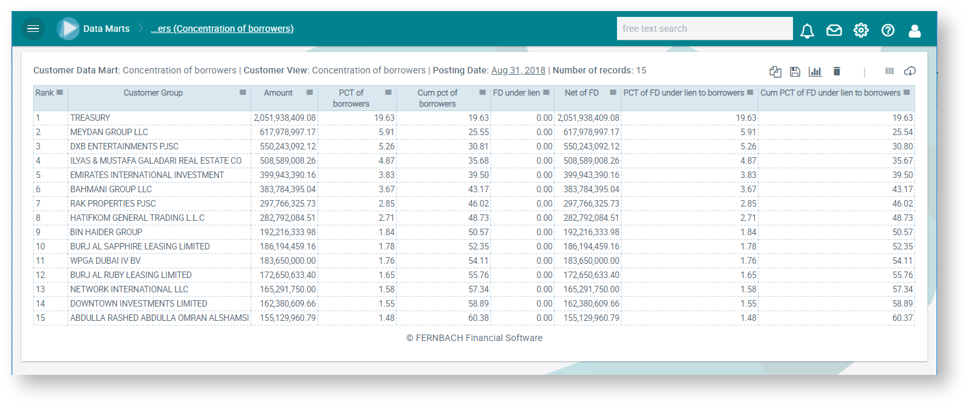Click the free text search field
Image resolution: width=969 pixels, height=406 pixels.
[x=704, y=29]
